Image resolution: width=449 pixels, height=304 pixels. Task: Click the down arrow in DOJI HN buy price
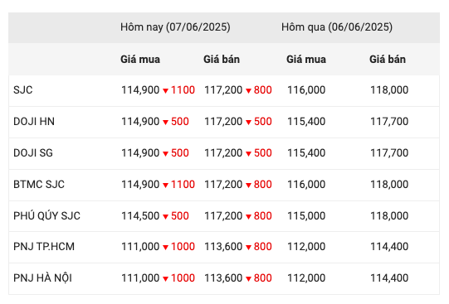pos(165,123)
